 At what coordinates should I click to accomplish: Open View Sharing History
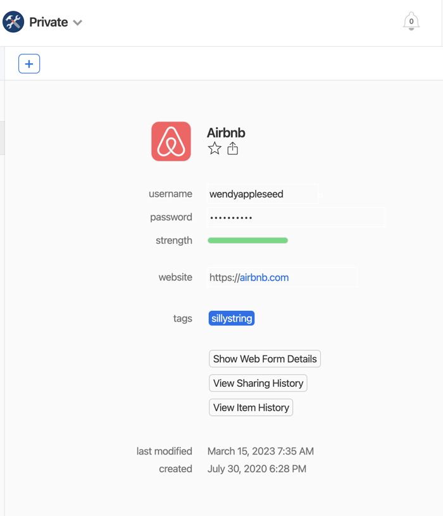point(258,383)
